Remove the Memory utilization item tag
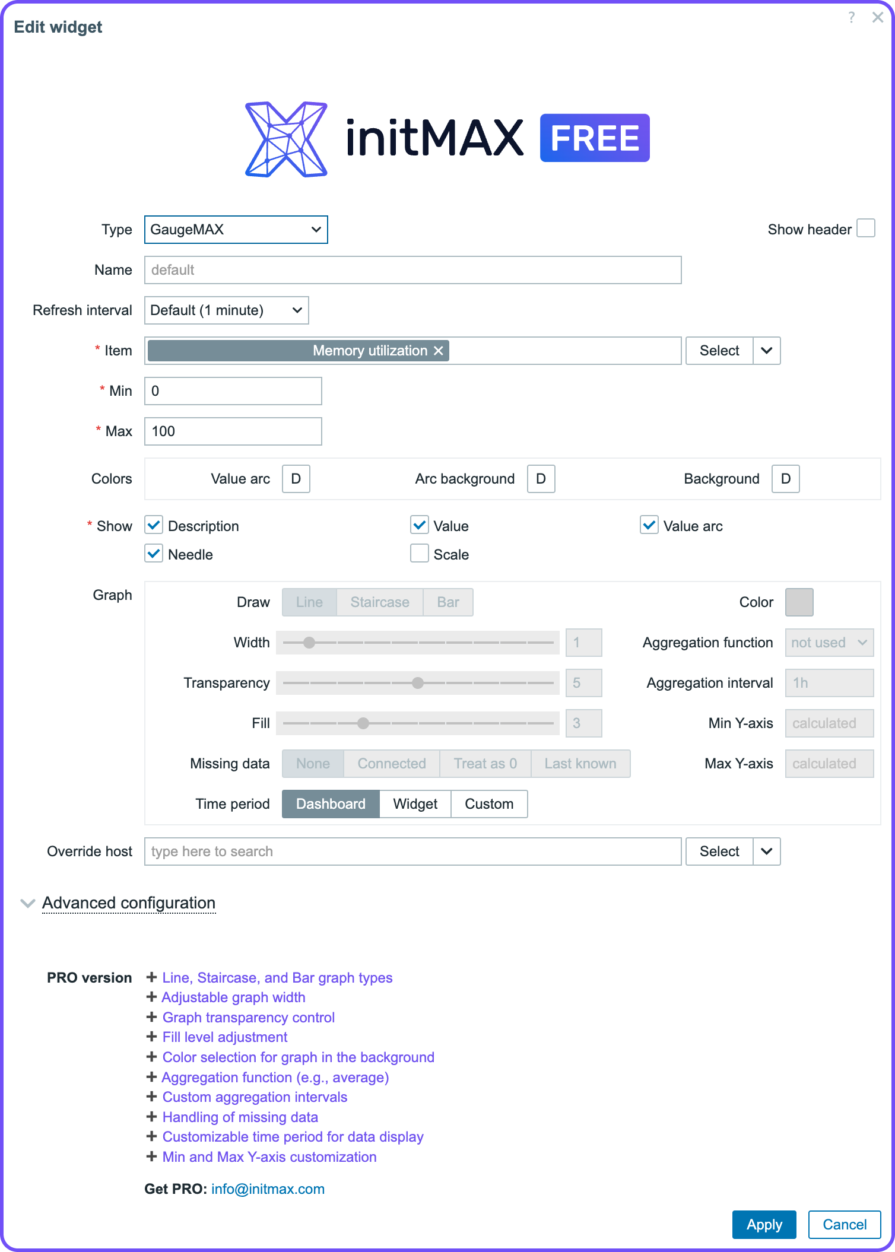This screenshot has width=895, height=1252. point(439,351)
